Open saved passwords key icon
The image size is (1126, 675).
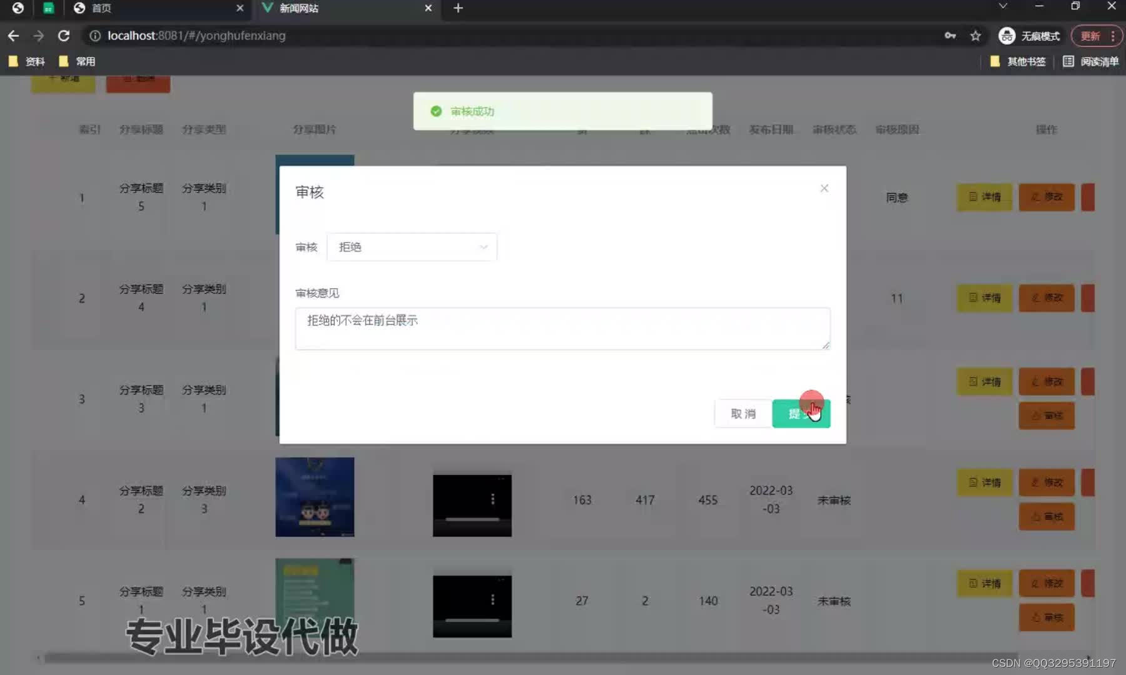tap(950, 36)
